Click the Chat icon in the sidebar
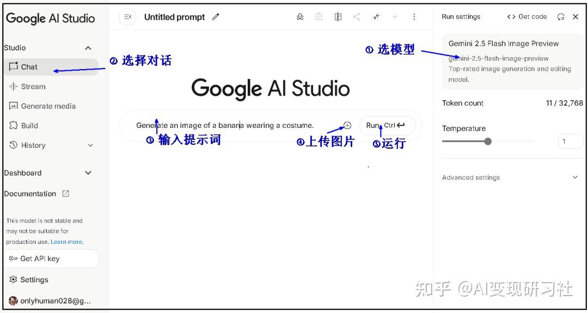 [x=14, y=66]
